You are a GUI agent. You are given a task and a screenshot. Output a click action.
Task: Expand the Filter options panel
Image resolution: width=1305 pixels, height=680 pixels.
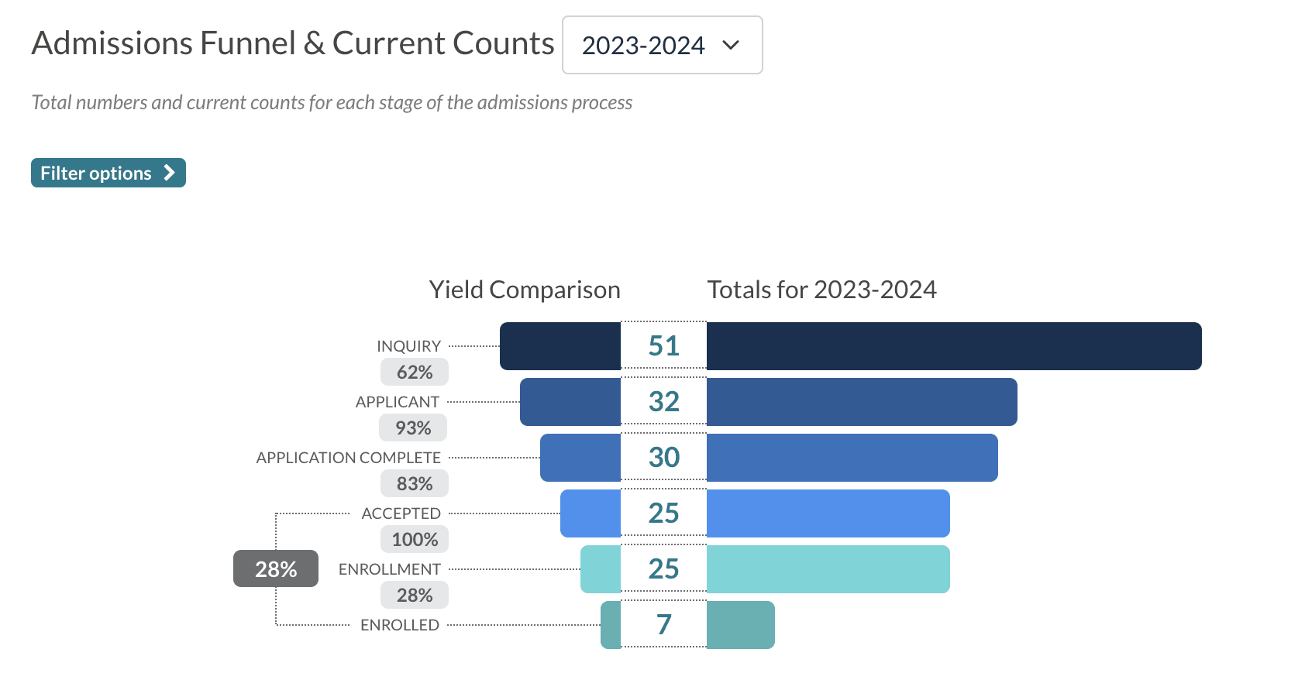(108, 173)
